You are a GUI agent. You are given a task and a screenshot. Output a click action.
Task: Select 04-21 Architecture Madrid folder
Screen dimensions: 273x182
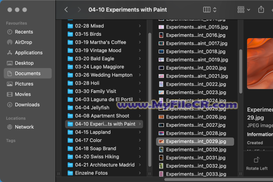point(104,165)
